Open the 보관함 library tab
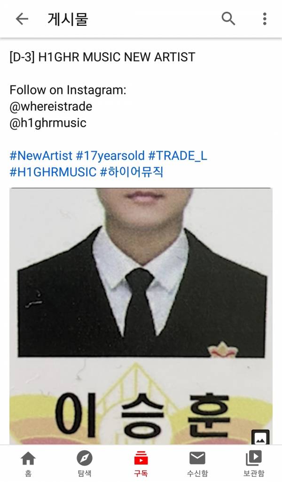The height and width of the screenshot is (482, 282). (254, 463)
